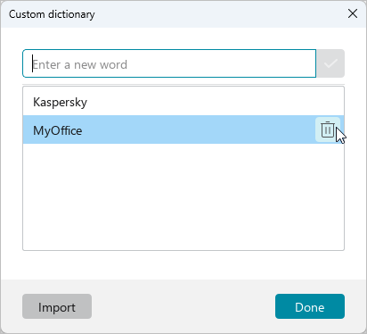Image resolution: width=367 pixels, height=334 pixels.
Task: Close the Custom dictionary dialog
Action: (353, 13)
